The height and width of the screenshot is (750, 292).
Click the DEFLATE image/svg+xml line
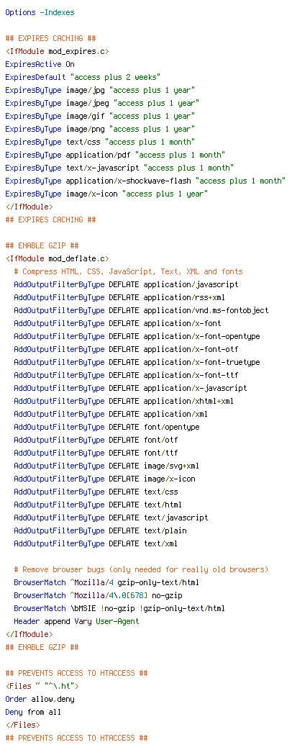coord(106,466)
